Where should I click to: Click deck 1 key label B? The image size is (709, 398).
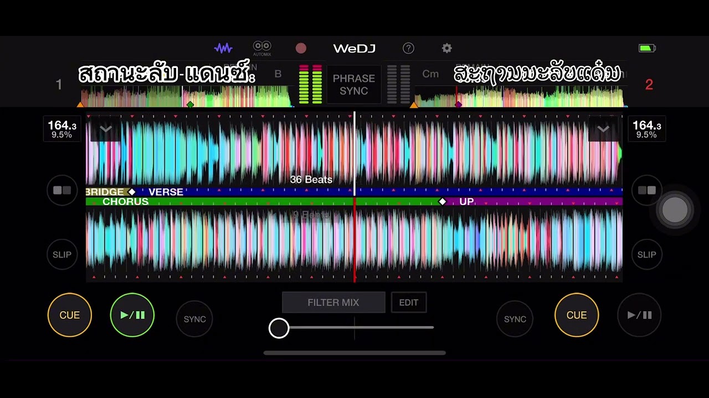[278, 74]
